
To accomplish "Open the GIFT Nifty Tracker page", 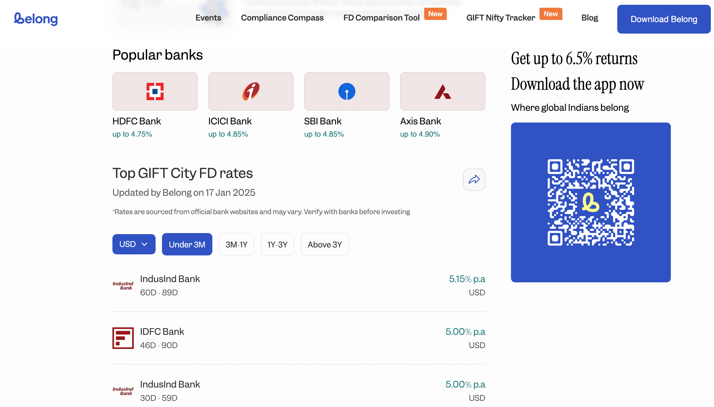I will coord(500,18).
